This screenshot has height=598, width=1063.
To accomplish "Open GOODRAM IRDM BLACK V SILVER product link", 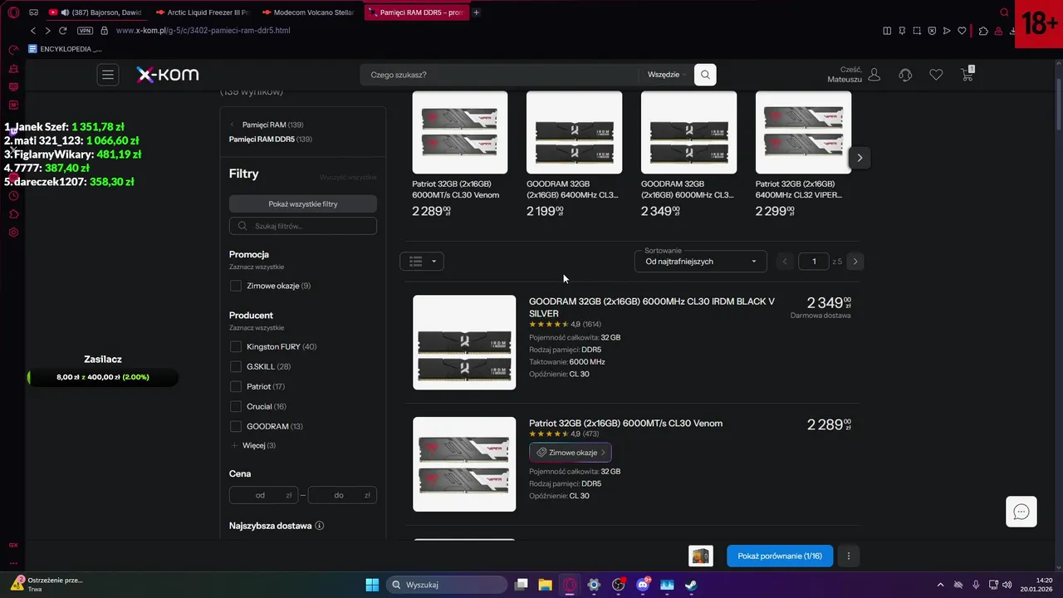I will coord(652,307).
